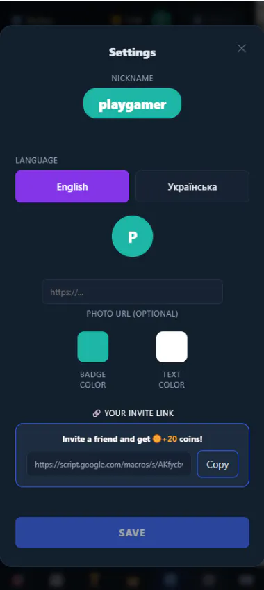Select English as the language
Image resolution: width=264 pixels, height=590 pixels.
tap(72, 186)
